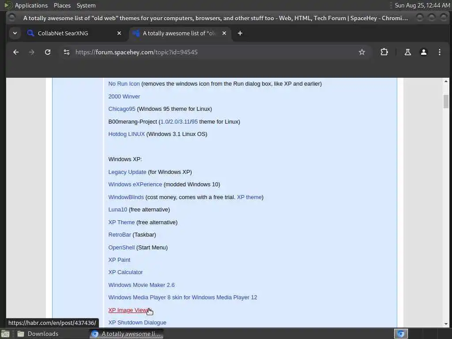Close the SpaceHey forum tab
This screenshot has height=339, width=452.
pyautogui.click(x=224, y=33)
